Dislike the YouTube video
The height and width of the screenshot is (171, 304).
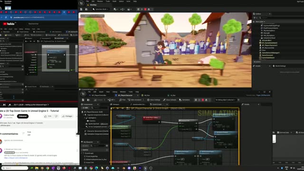pos(56,116)
